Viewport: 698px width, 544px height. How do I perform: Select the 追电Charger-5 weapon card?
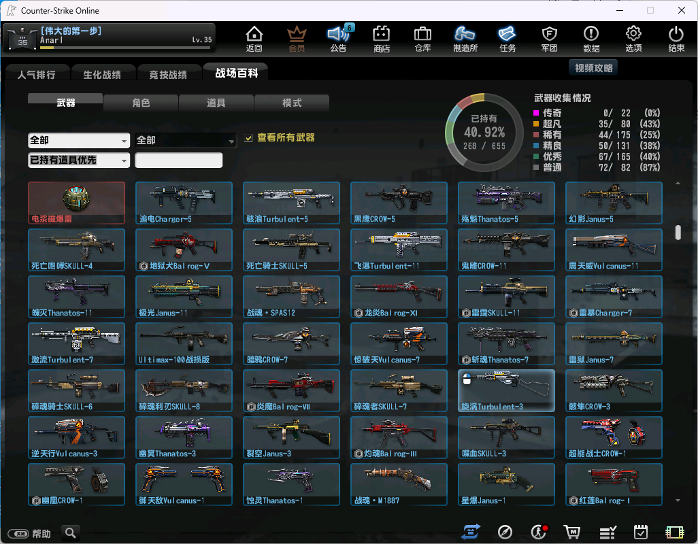[x=184, y=203]
